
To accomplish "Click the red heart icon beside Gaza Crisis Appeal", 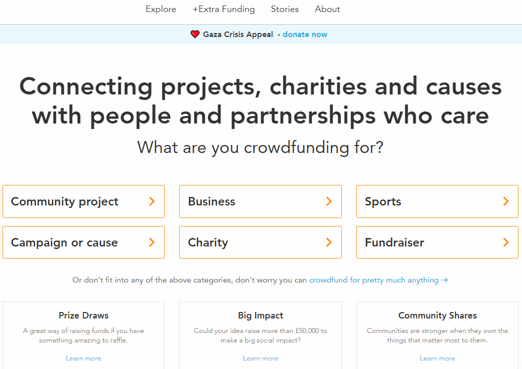I will click(195, 34).
